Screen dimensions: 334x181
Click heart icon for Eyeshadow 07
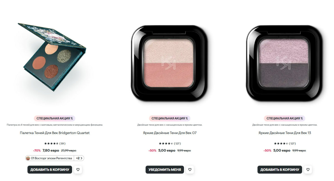190,170
